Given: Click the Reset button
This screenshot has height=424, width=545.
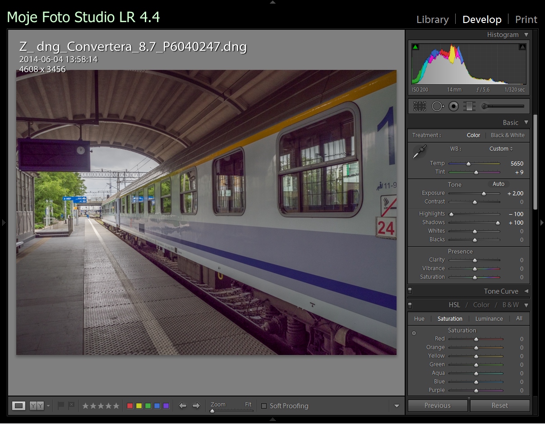Looking at the screenshot, I should point(499,406).
